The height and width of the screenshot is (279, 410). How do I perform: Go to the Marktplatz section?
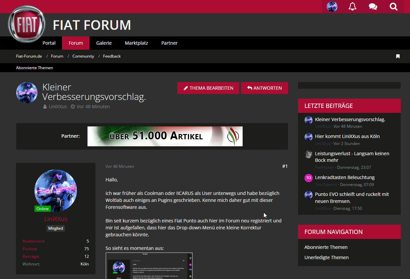(x=136, y=43)
